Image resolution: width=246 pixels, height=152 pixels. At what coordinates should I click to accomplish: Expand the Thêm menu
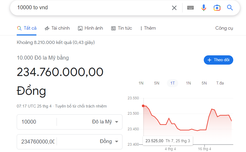click(148, 28)
